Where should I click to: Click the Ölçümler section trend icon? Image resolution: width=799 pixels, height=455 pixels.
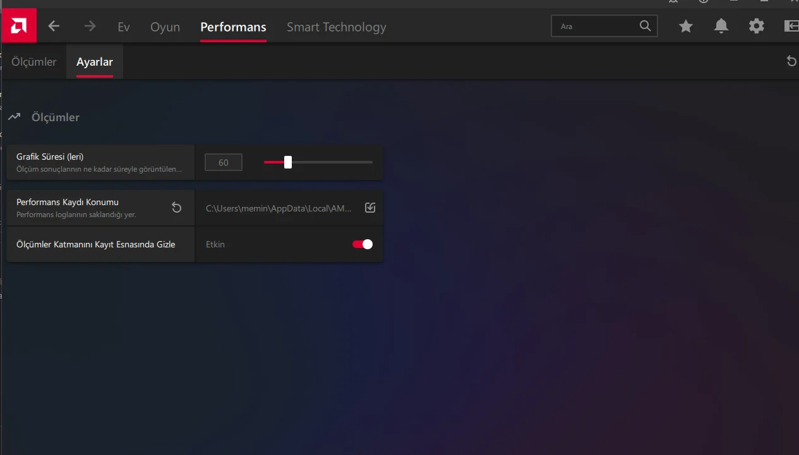(15, 117)
